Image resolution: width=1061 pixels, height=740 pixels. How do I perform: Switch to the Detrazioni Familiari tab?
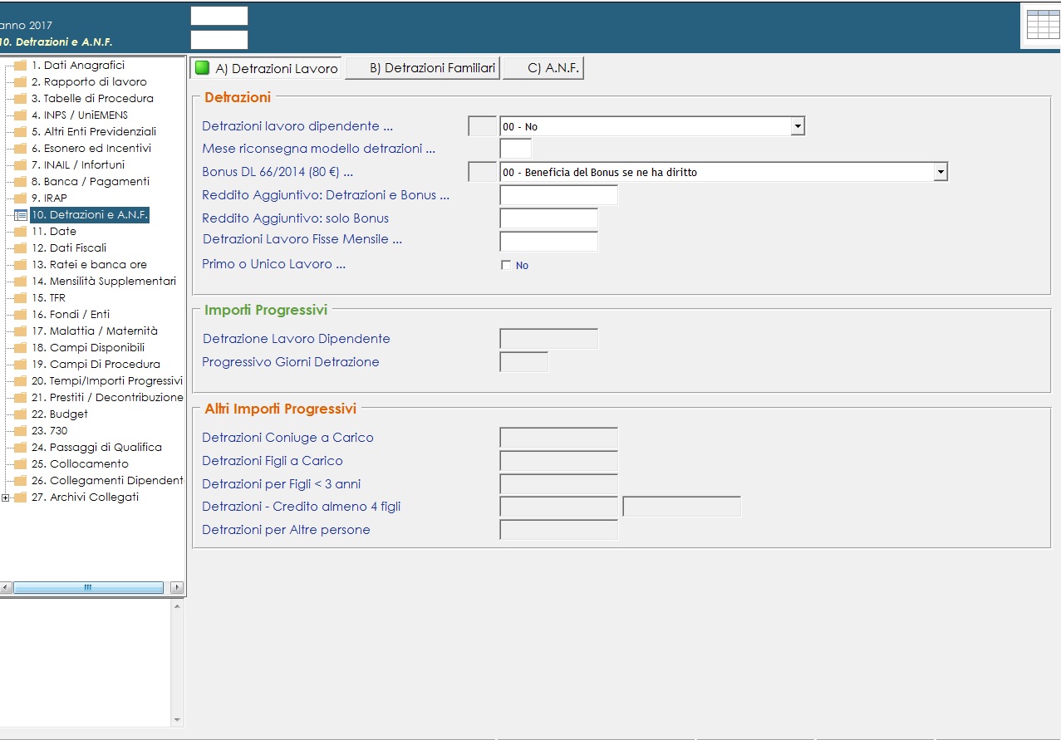(x=423, y=68)
